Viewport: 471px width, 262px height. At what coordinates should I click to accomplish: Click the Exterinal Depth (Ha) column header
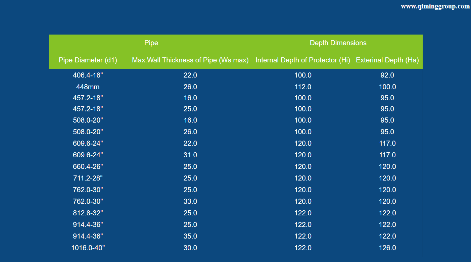coord(387,60)
